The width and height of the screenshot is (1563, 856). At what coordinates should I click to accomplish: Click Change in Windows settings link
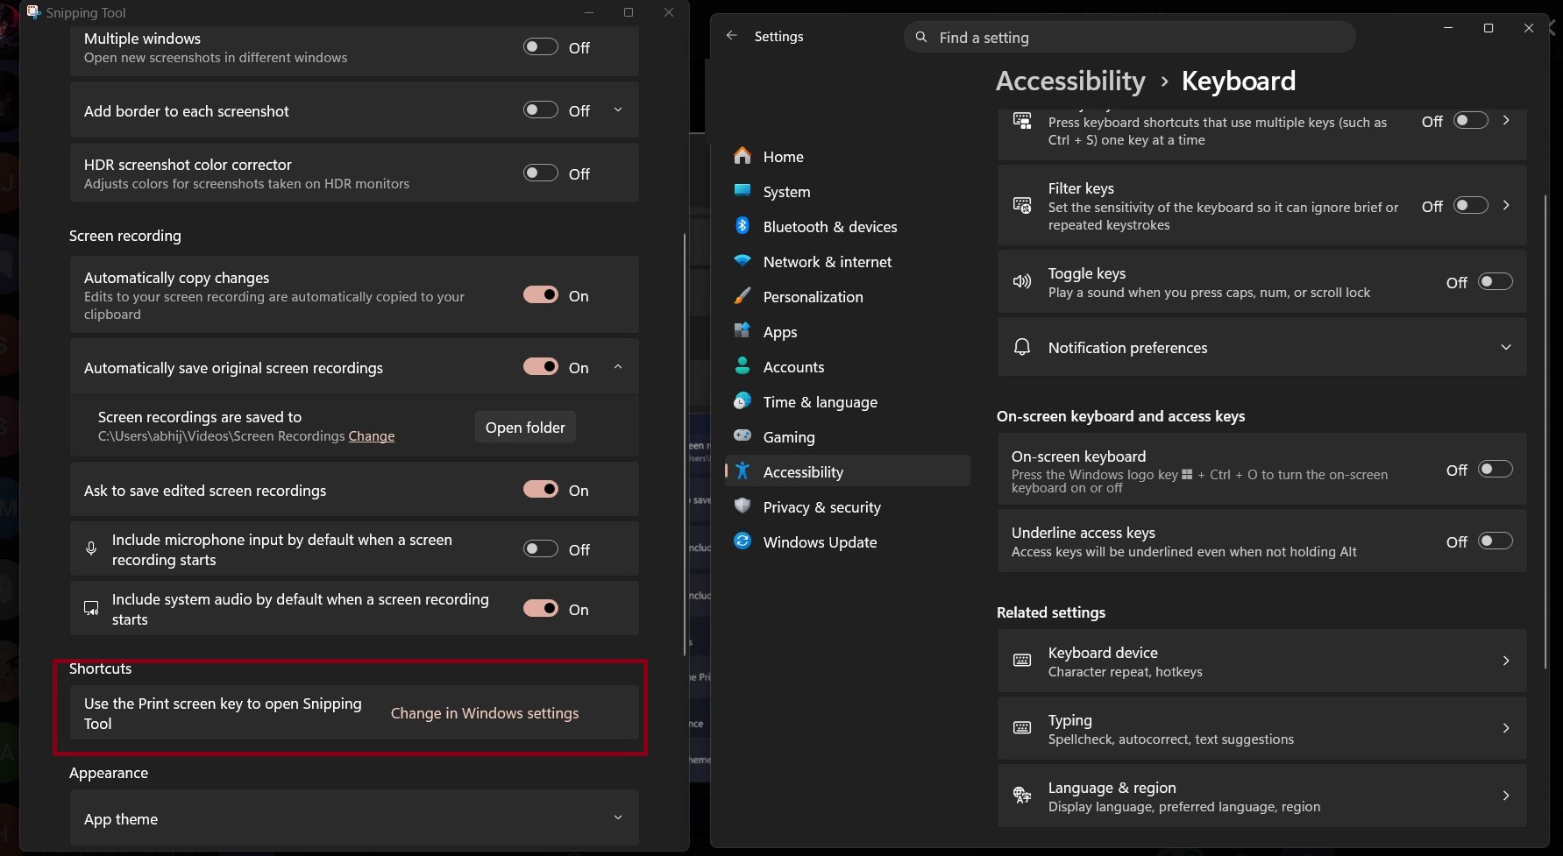[x=485, y=712]
